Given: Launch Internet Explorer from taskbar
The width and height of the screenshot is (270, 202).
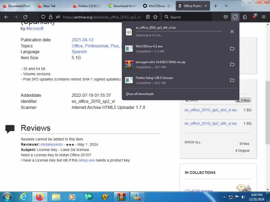Looking at the screenshot, I should point(23,197).
